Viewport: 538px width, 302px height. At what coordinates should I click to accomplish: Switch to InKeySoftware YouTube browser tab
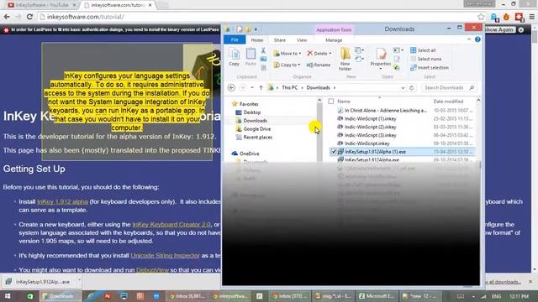pyautogui.click(x=40, y=5)
